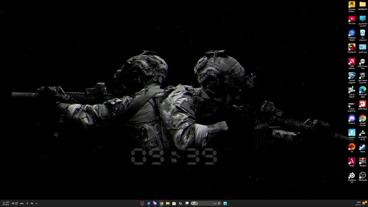This screenshot has height=207, width=368.
Task: Open File Explorer from the taskbar
Action: coord(168,204)
